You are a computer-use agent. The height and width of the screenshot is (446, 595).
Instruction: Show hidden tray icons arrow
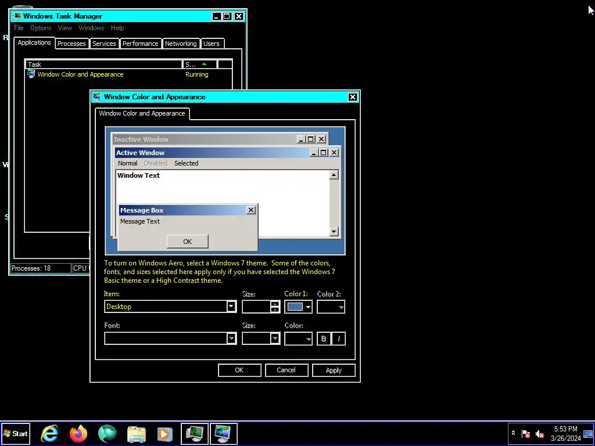(513, 433)
